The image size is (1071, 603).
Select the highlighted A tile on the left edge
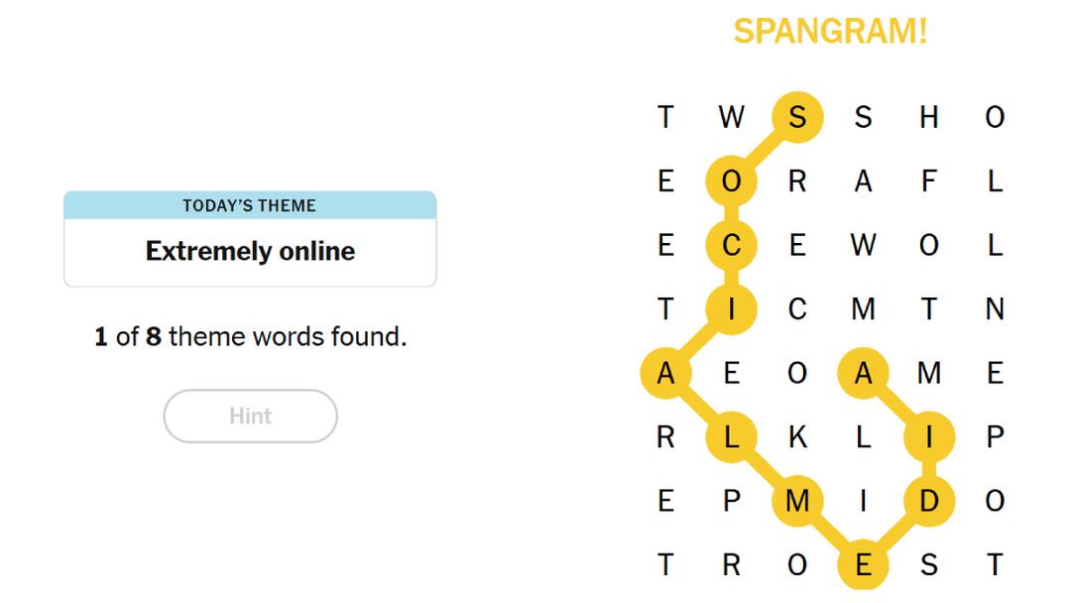tap(666, 373)
